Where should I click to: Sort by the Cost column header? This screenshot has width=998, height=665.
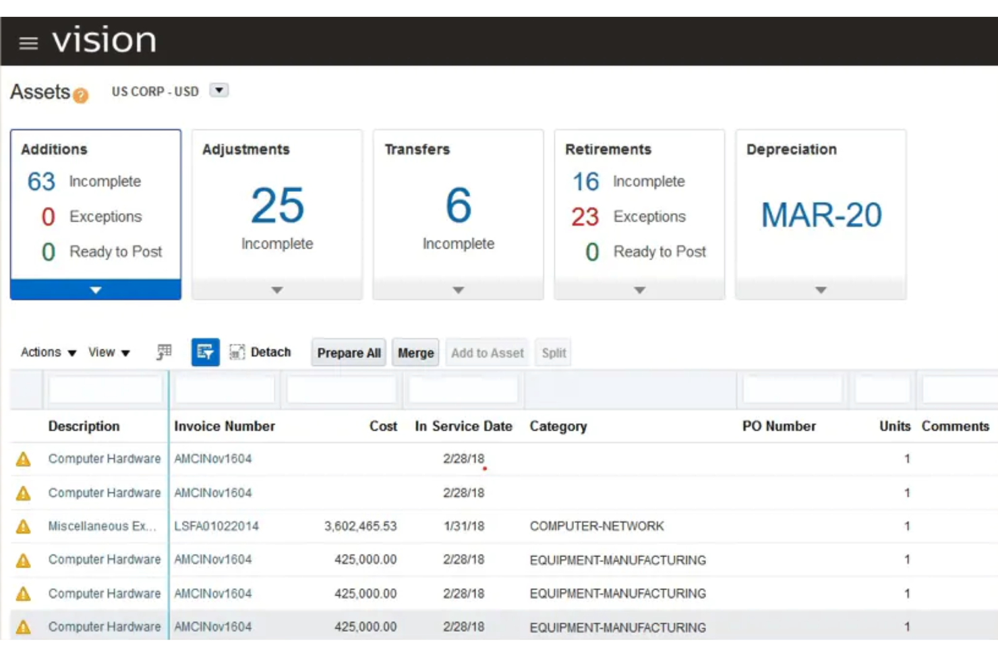click(x=382, y=426)
